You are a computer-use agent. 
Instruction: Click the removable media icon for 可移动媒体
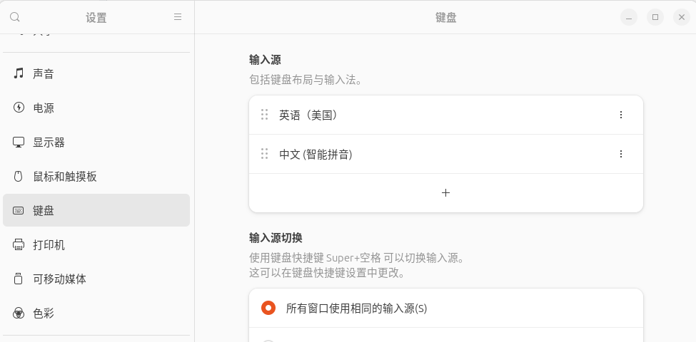point(18,279)
